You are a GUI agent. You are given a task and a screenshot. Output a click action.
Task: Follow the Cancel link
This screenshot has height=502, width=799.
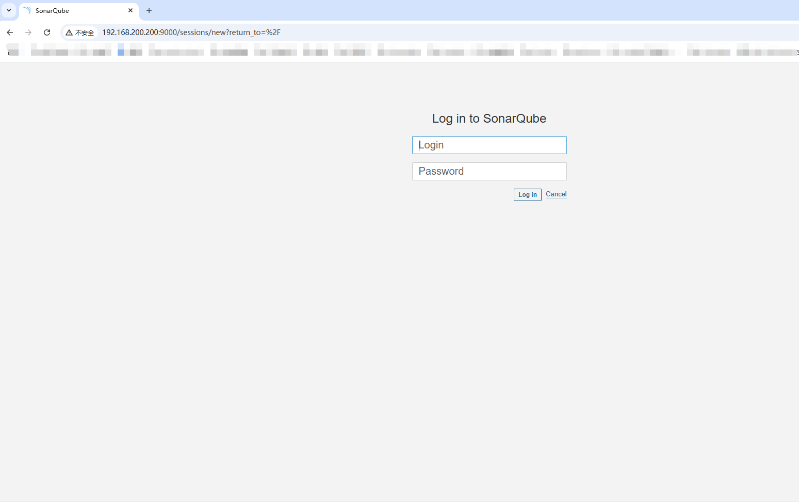click(x=556, y=194)
